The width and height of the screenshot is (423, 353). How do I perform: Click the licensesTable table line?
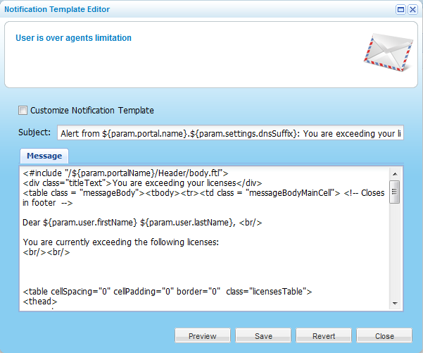168,292
